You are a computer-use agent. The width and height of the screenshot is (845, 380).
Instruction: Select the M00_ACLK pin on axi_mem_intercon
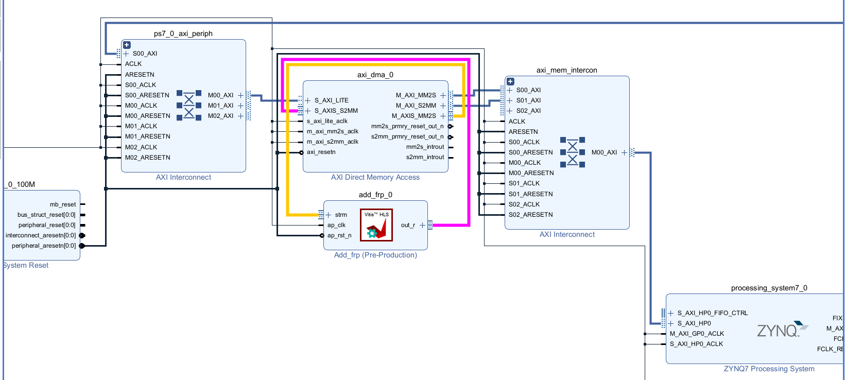click(x=525, y=163)
